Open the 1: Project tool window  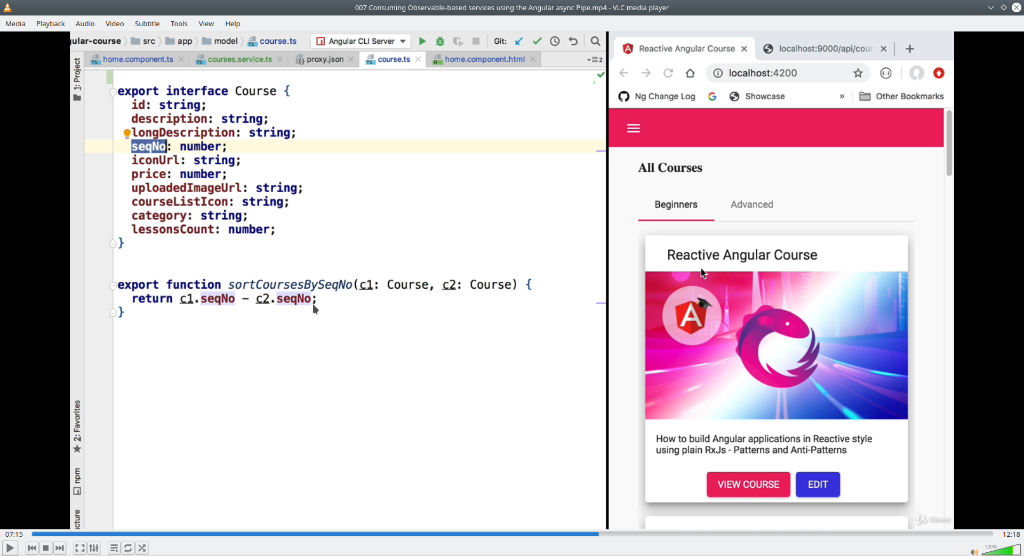click(x=77, y=78)
